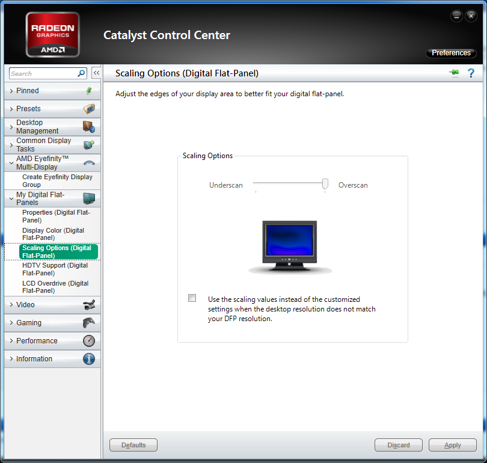Click the Desktop Management icon
Viewport: 487px width, 463px height.
pos(89,127)
